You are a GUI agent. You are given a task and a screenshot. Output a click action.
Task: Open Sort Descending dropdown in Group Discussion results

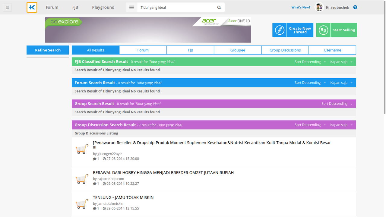point(310,125)
